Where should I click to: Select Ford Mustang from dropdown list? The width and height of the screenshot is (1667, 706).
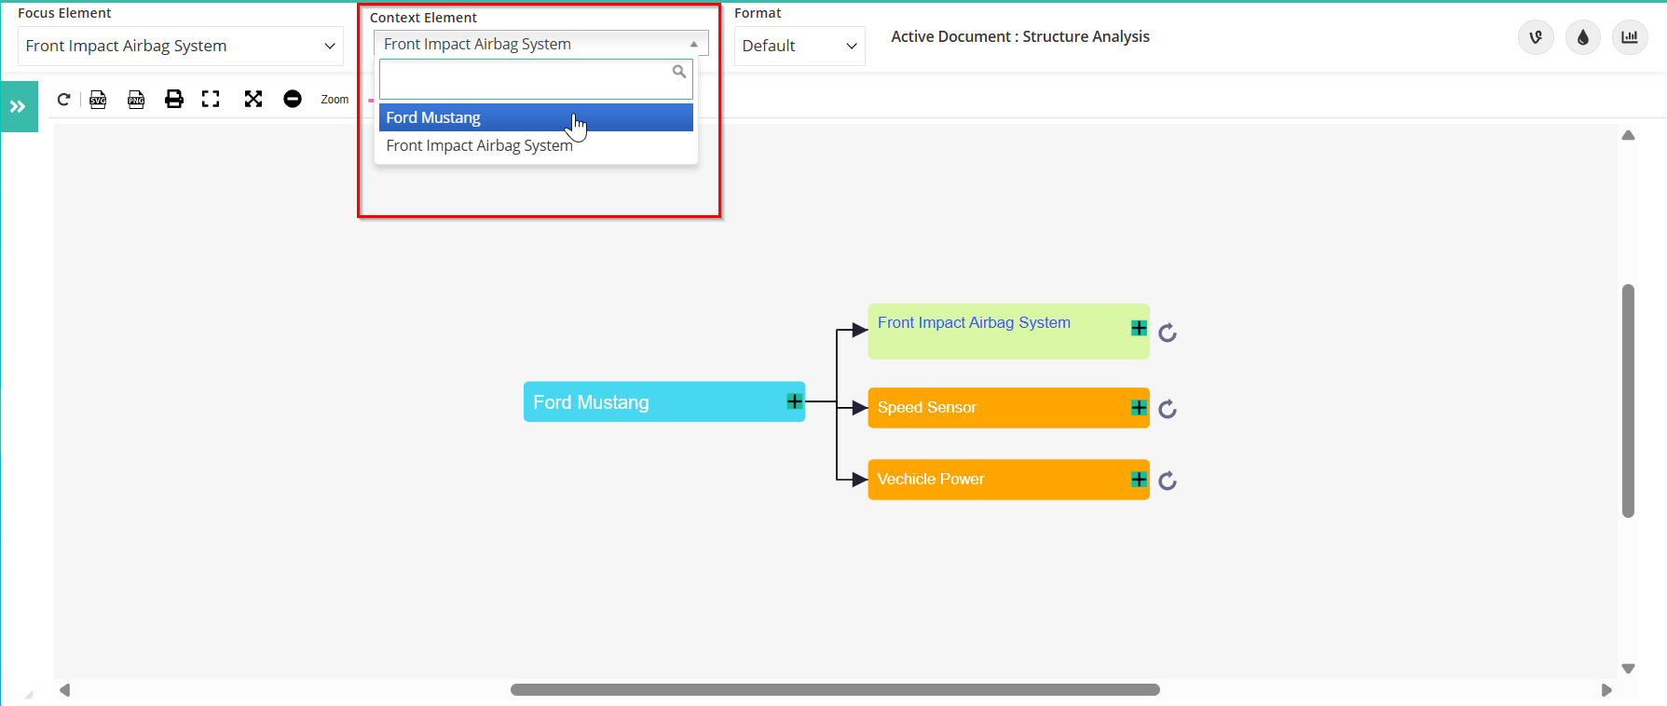536,117
